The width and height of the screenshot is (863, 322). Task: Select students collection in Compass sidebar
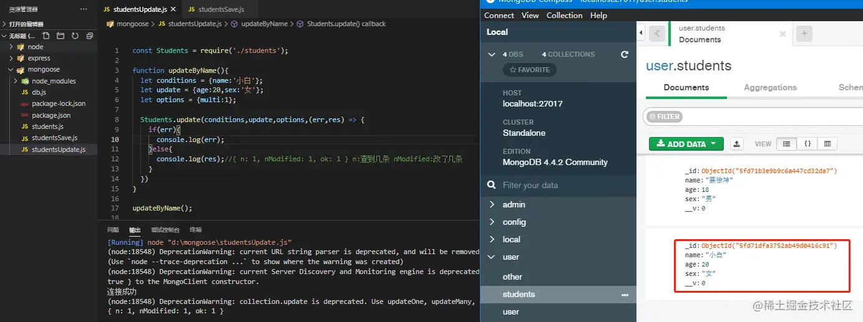point(558,294)
